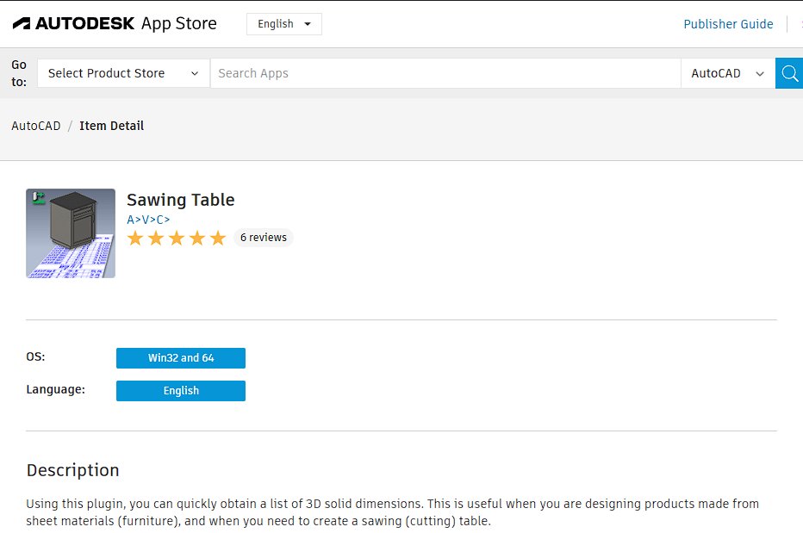Go to AutoCAD breadcrumb
Screen dimensions: 803x533
[36, 126]
